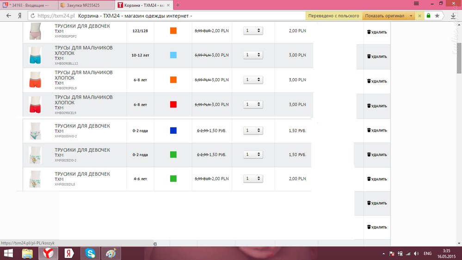Click the 122/128 size cell

click(140, 31)
